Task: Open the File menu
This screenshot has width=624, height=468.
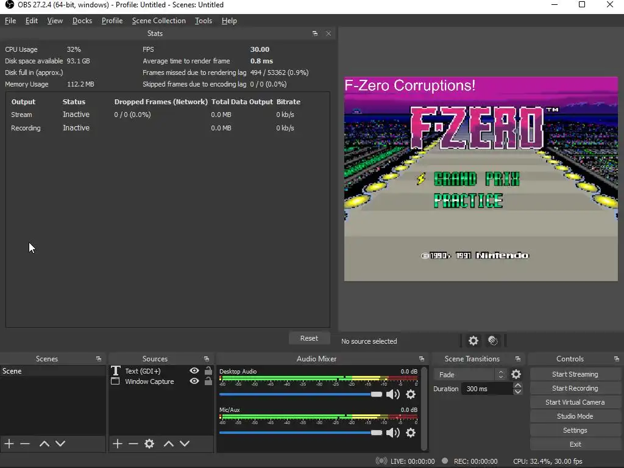Action: pos(10,21)
